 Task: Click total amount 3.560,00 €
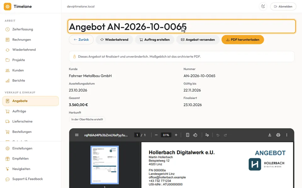[x=78, y=105]
